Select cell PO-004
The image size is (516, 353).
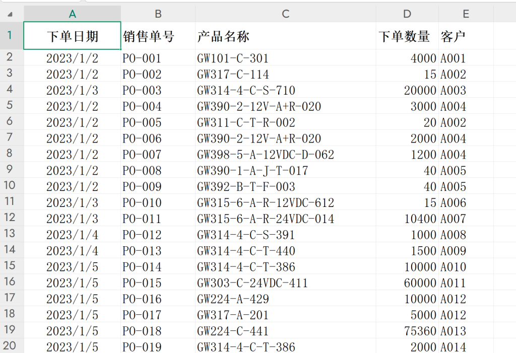(158, 106)
